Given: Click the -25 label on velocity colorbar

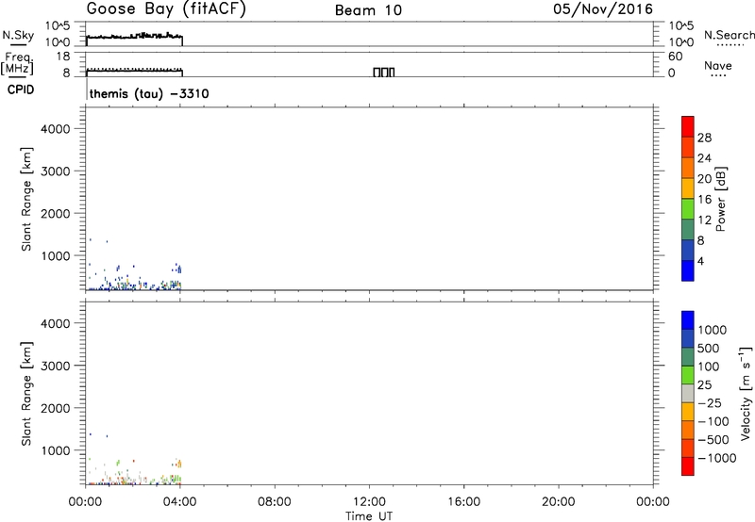Looking at the screenshot, I should point(710,403).
